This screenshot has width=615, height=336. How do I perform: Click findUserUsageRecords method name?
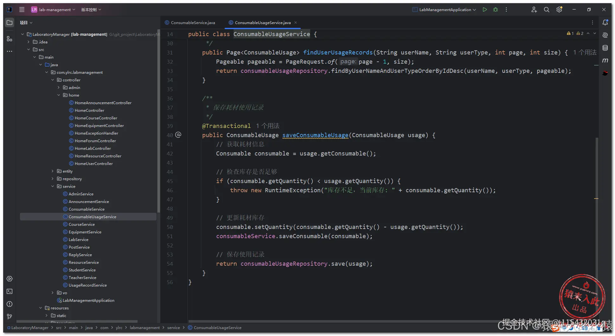(x=338, y=52)
